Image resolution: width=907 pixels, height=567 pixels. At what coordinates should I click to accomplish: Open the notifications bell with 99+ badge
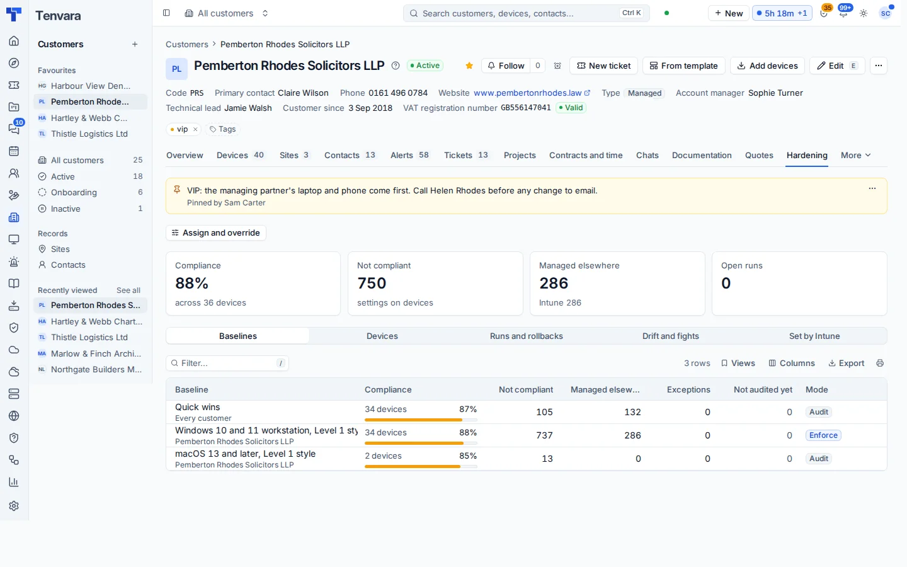click(843, 13)
